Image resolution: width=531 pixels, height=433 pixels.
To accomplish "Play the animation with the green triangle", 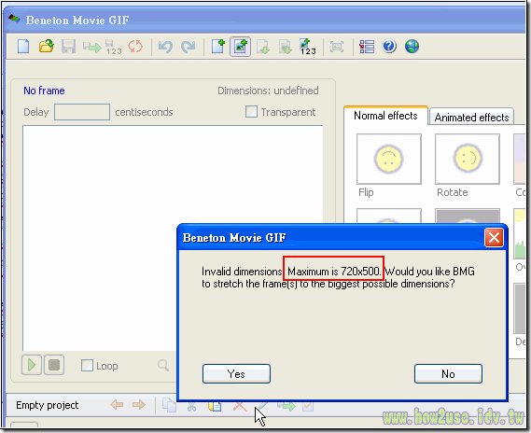I will (32, 365).
